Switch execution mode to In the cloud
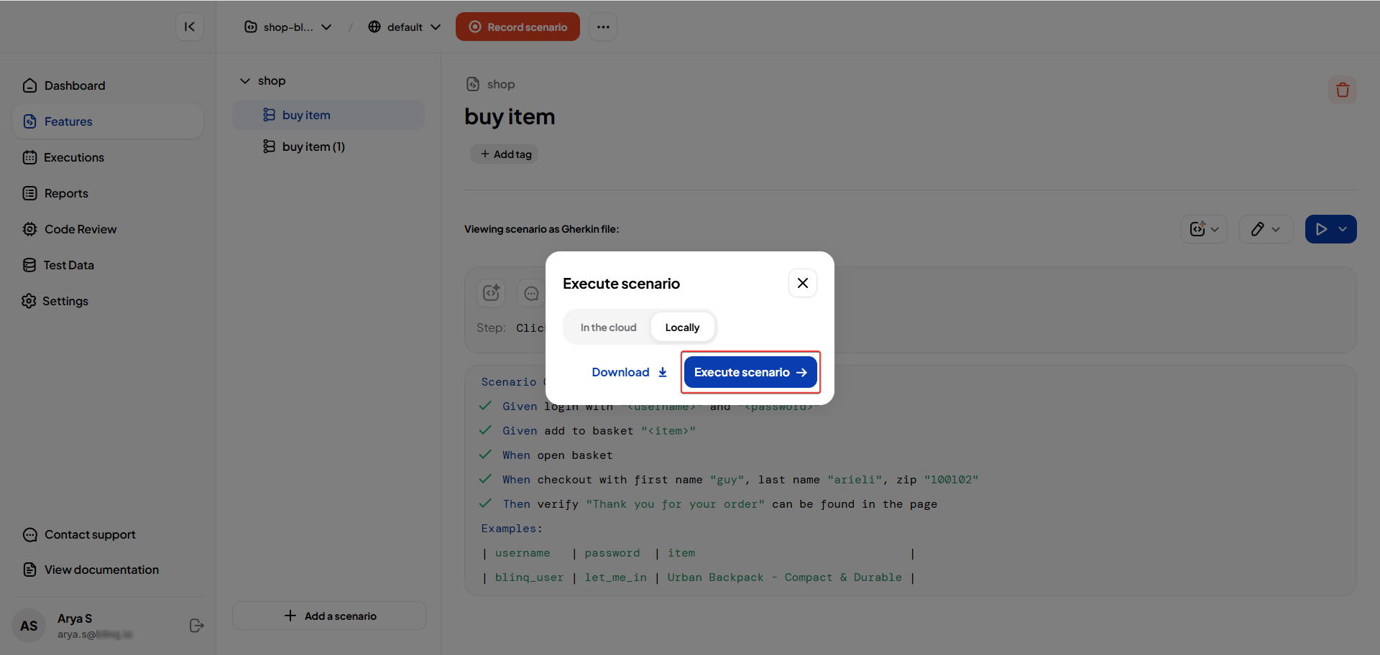Screen dimensions: 1380x655 coord(608,327)
